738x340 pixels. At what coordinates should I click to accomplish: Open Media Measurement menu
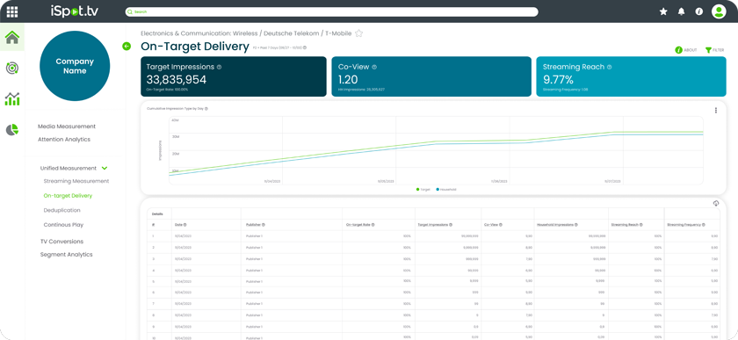click(x=67, y=127)
